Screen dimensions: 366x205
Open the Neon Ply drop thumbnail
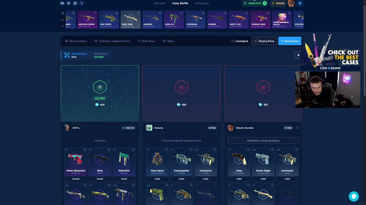174,20
